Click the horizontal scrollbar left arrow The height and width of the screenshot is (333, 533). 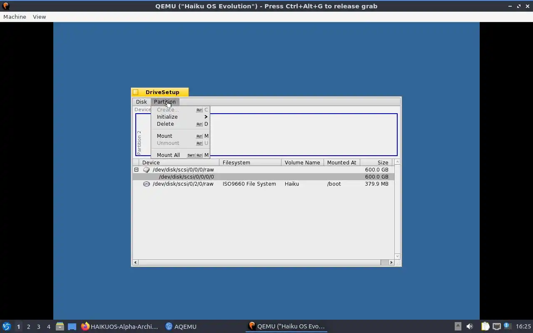(135, 262)
